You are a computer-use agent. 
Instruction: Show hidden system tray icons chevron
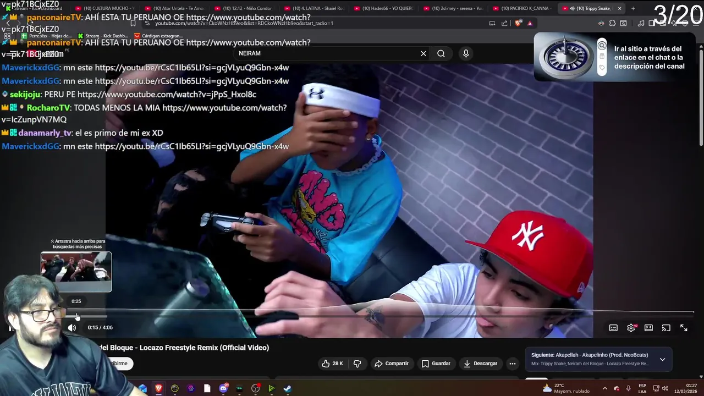605,388
